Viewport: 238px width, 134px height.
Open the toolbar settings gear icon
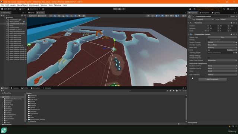tap(43, 9)
